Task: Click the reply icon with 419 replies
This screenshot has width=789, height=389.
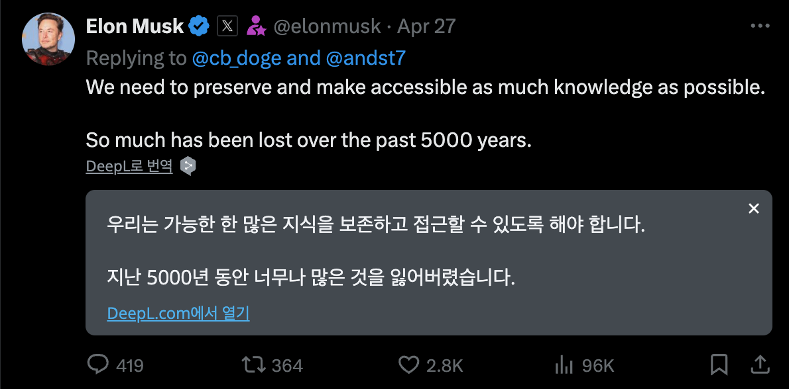Action: [99, 365]
